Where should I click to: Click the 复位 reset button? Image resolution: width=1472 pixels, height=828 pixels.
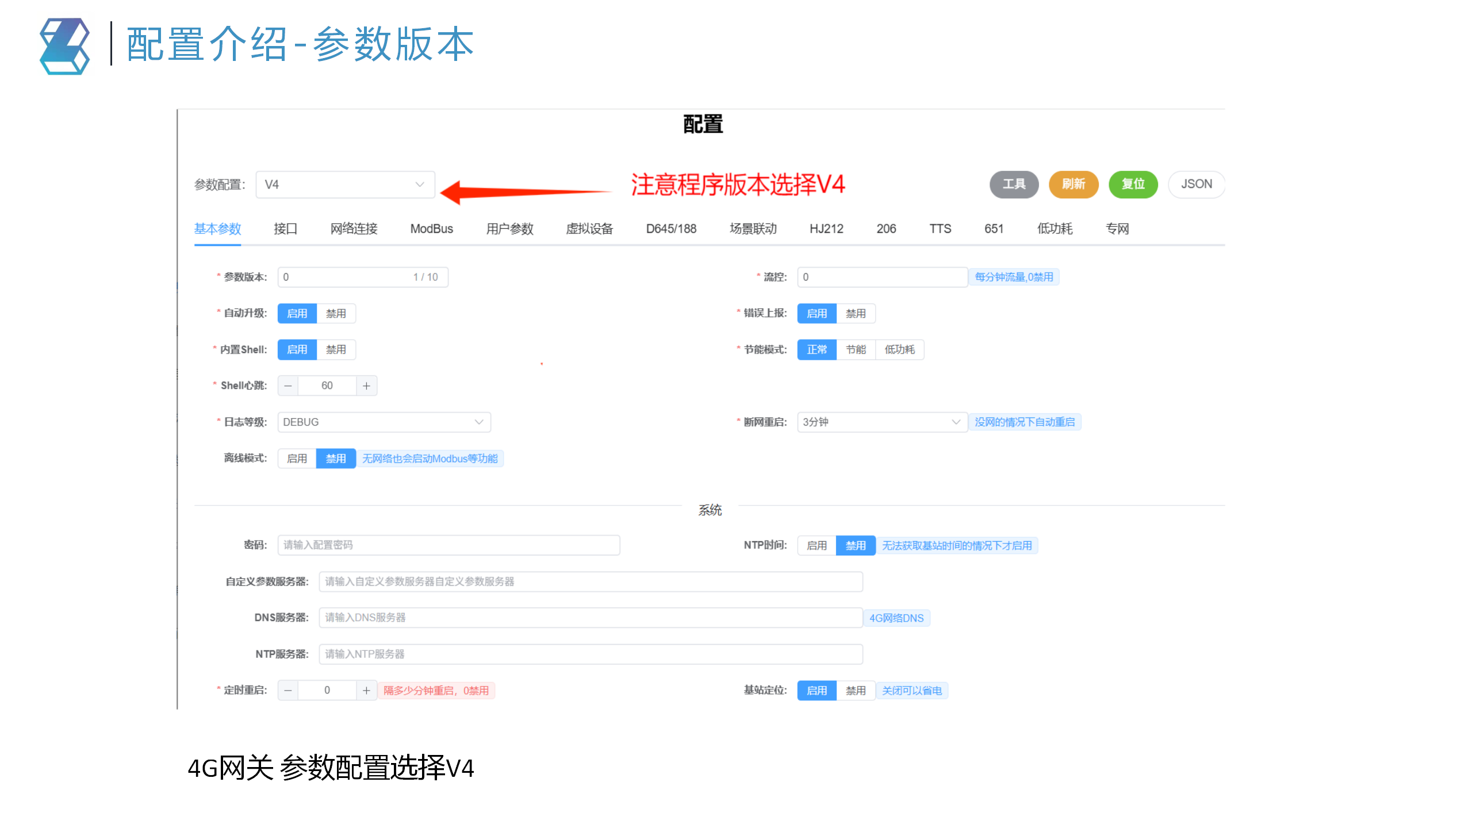pos(1132,184)
